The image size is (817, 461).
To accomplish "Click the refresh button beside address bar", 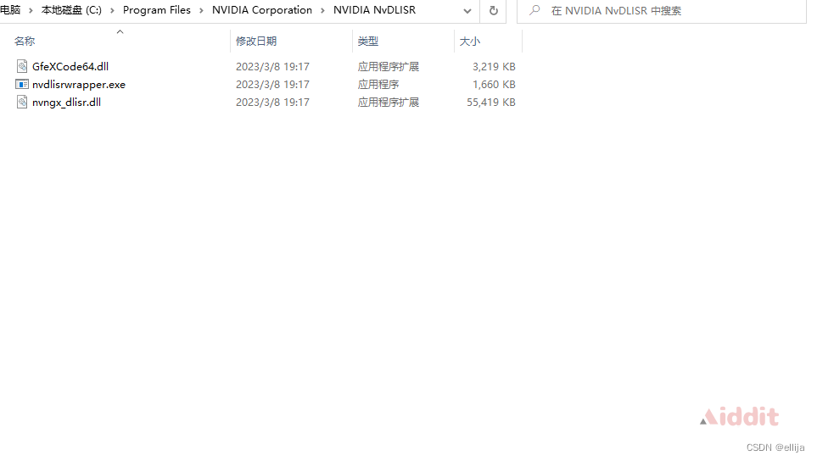I will (494, 10).
